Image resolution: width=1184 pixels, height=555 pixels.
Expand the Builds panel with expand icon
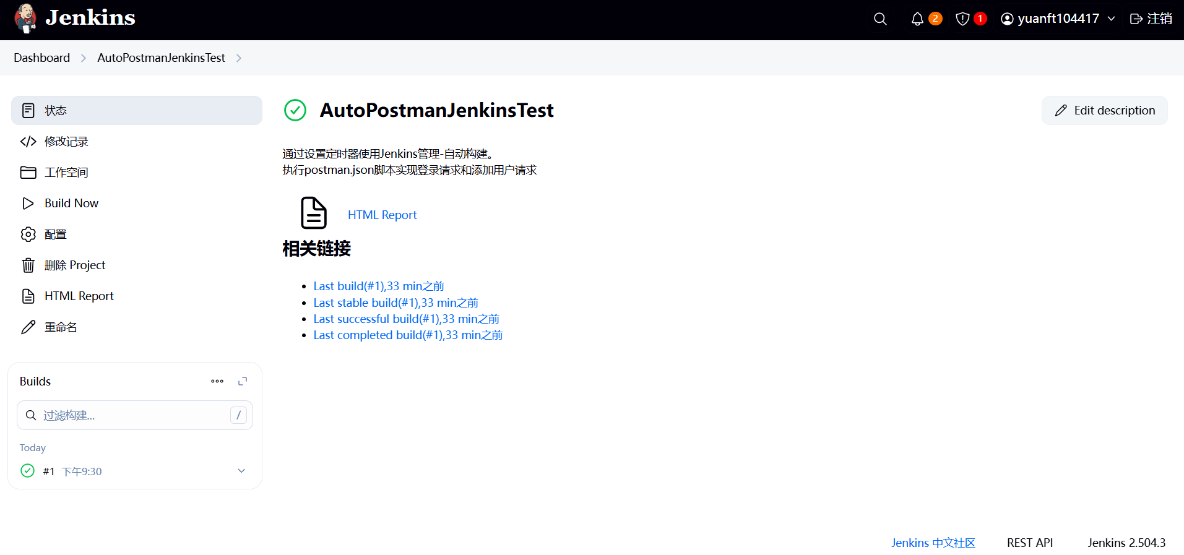point(243,381)
